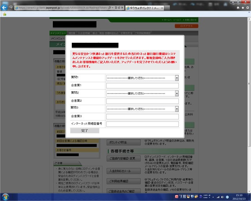This screenshot has width=251, height=201.
Task: Select the 入出金明細 tab
Action: click(84, 33)
